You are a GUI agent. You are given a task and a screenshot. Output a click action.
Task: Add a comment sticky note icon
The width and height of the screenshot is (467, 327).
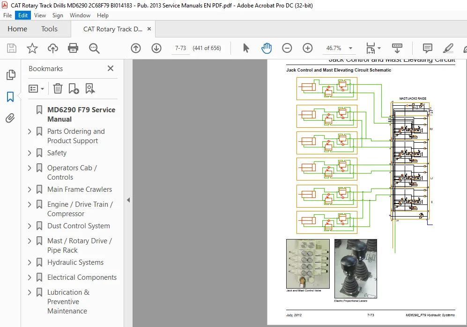(x=427, y=48)
